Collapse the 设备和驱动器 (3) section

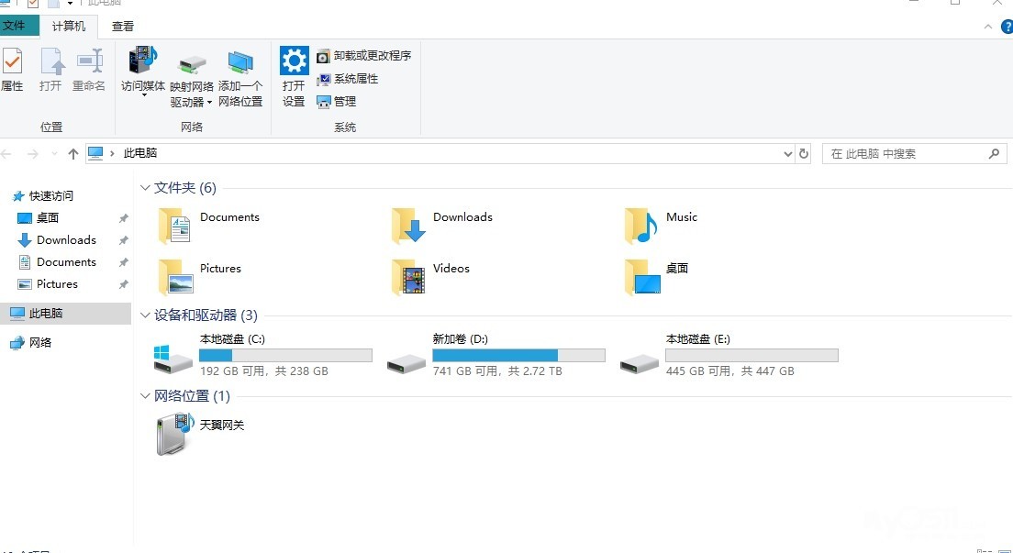click(145, 315)
